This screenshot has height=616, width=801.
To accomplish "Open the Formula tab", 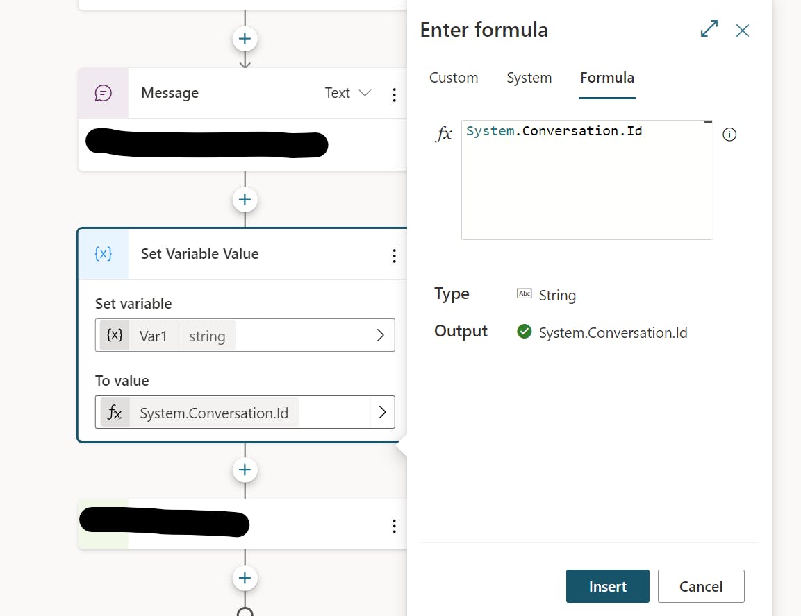I will tap(606, 78).
